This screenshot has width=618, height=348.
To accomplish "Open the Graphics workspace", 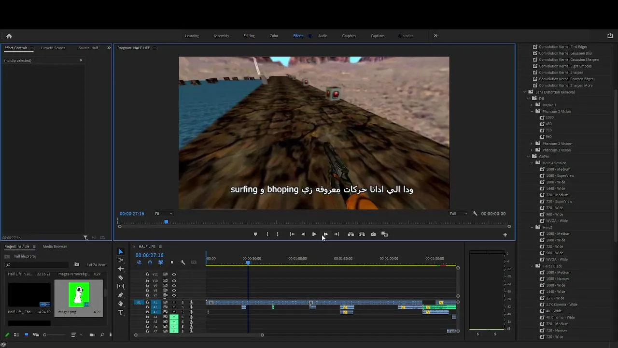I will point(349,36).
